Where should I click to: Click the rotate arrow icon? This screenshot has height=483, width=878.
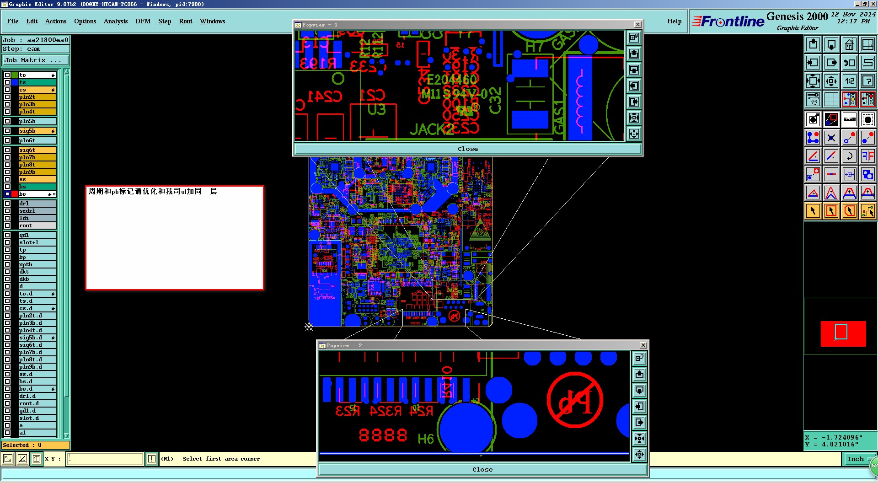point(850,156)
